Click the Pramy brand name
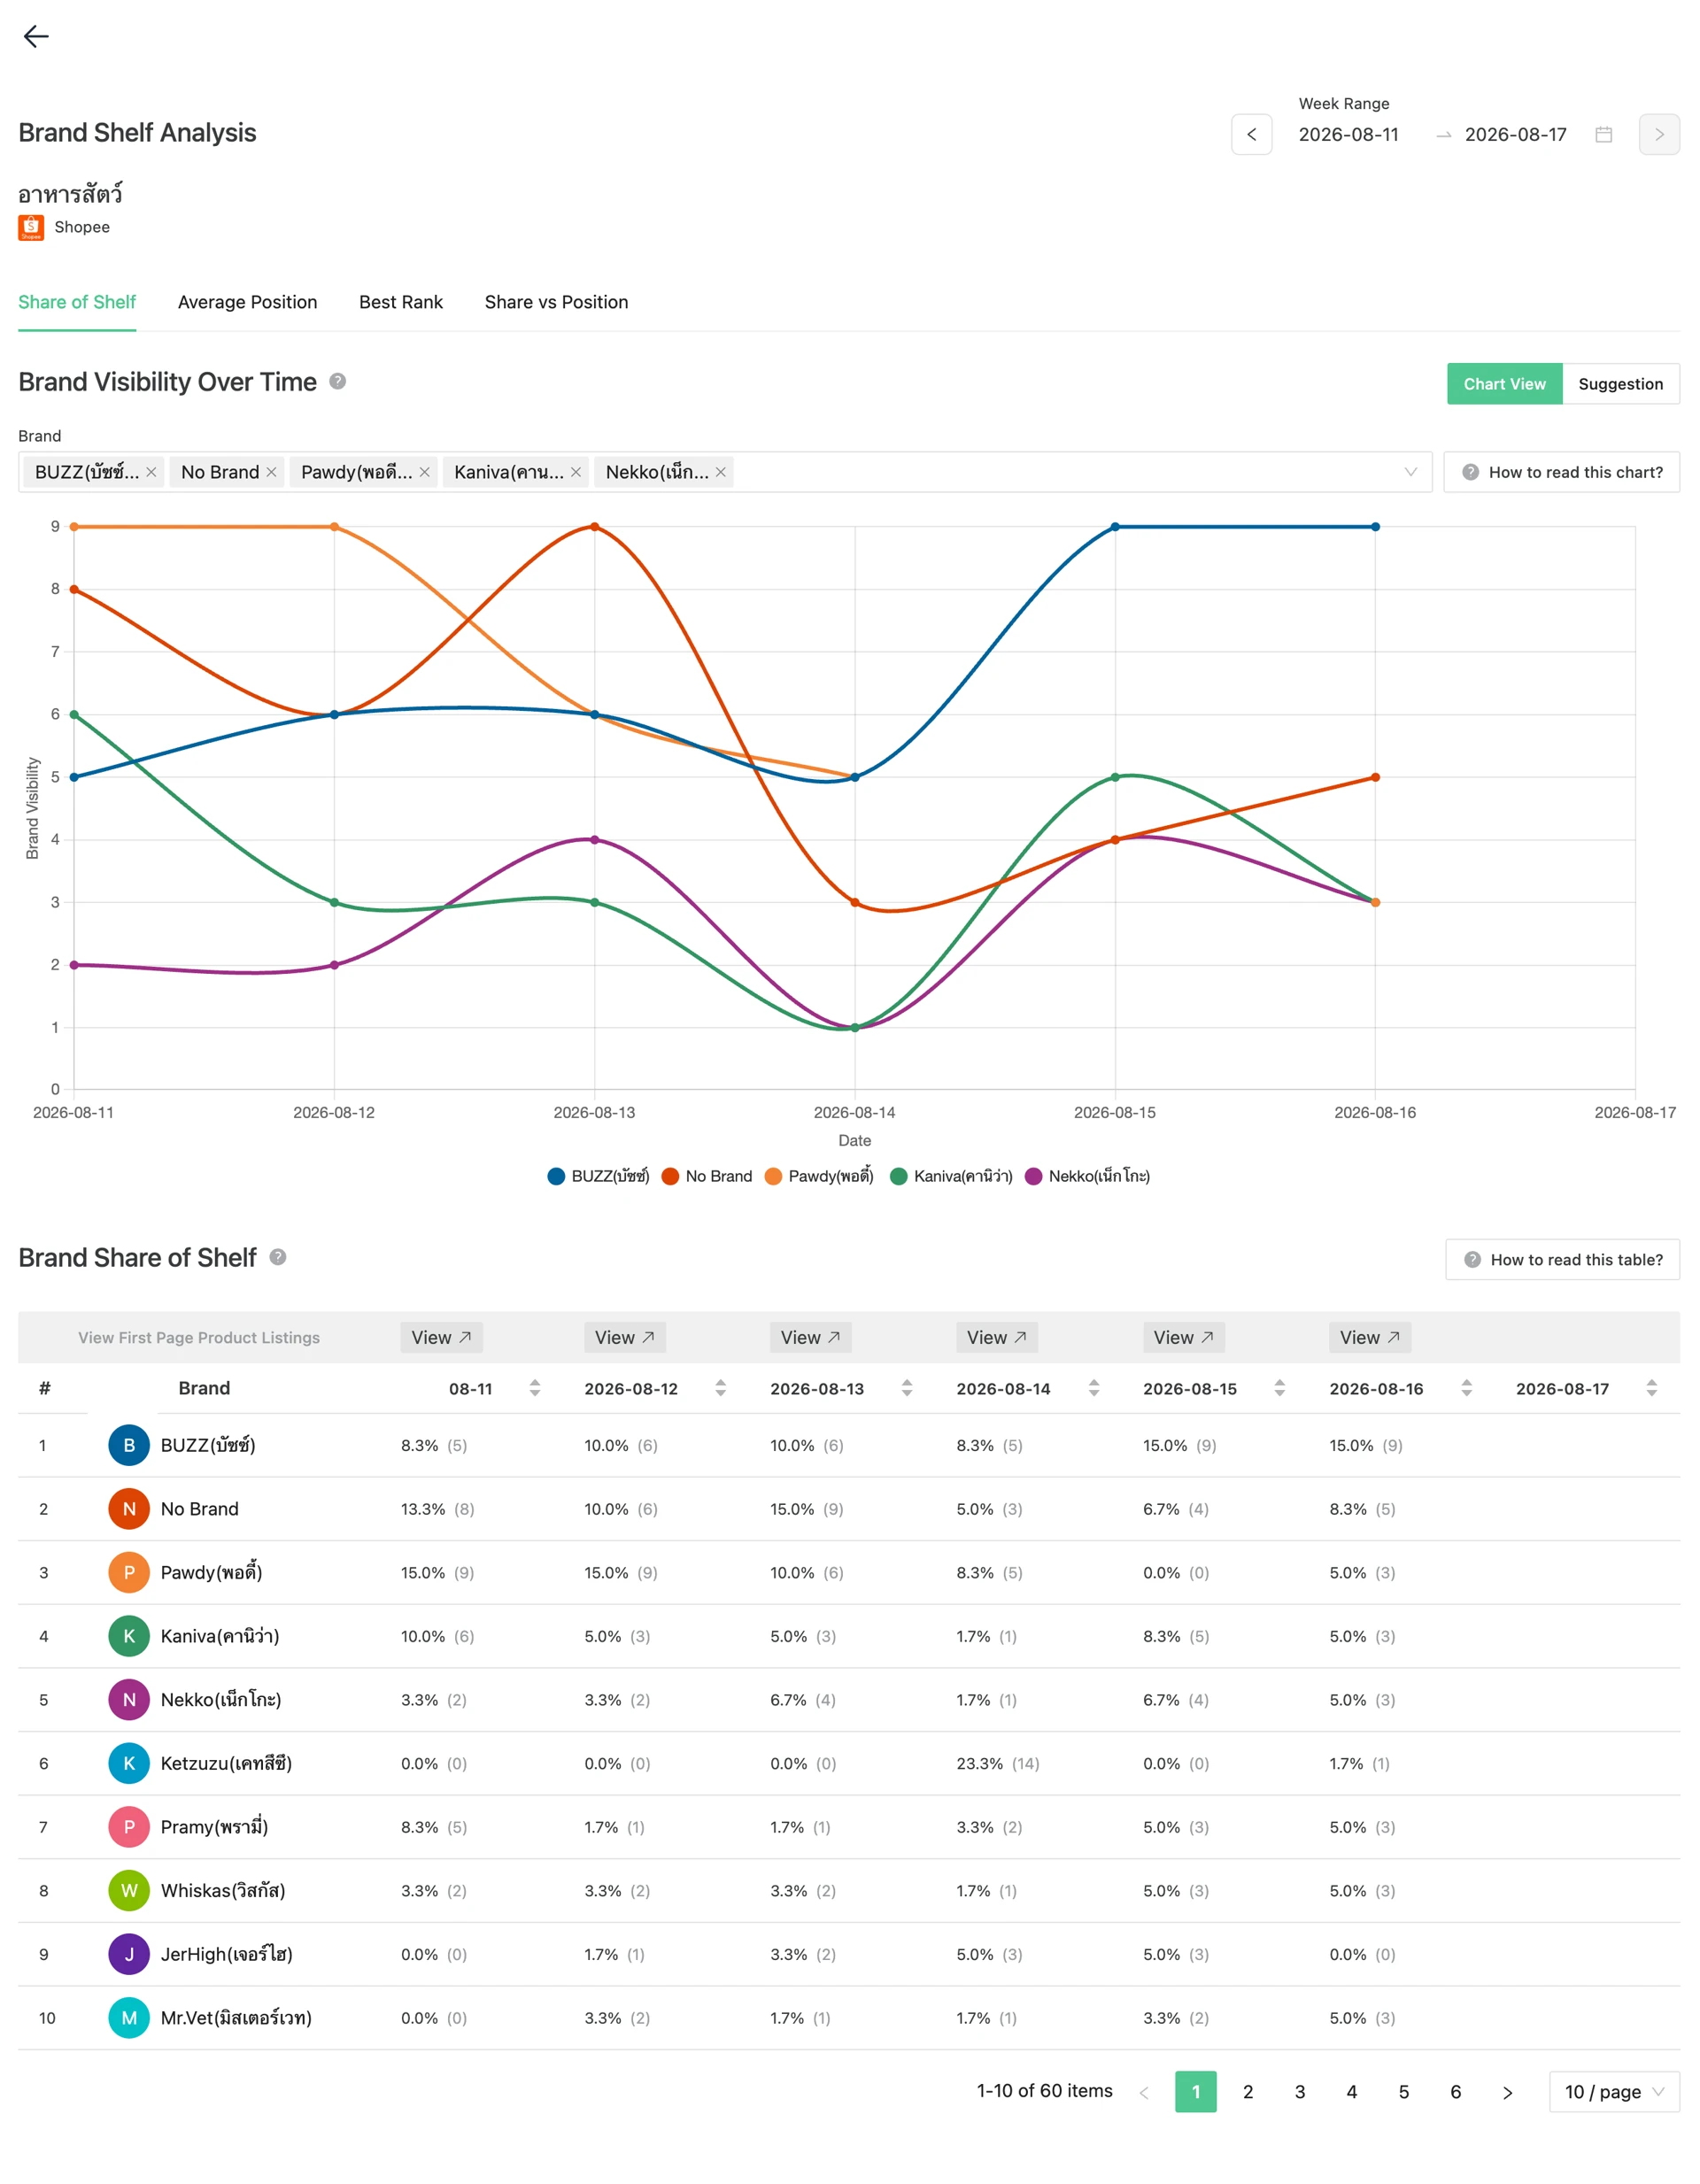 [x=214, y=1827]
